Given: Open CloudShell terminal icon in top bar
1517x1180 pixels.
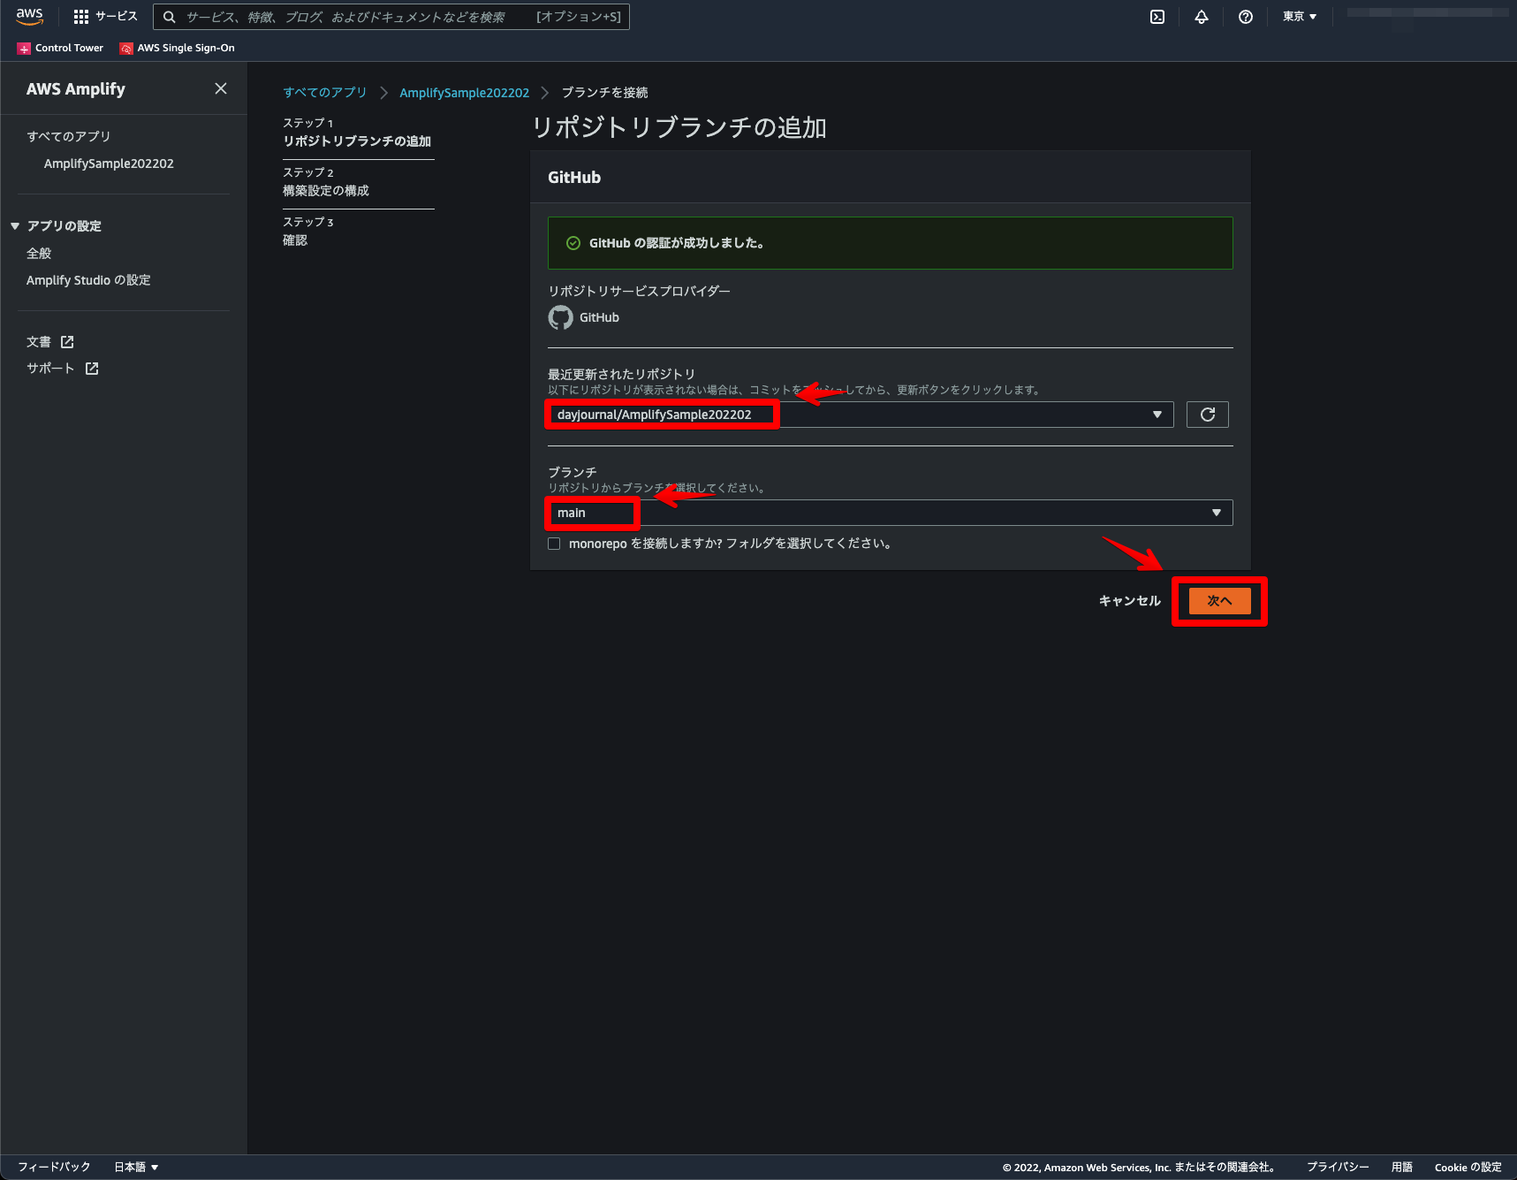Looking at the screenshot, I should (1157, 17).
